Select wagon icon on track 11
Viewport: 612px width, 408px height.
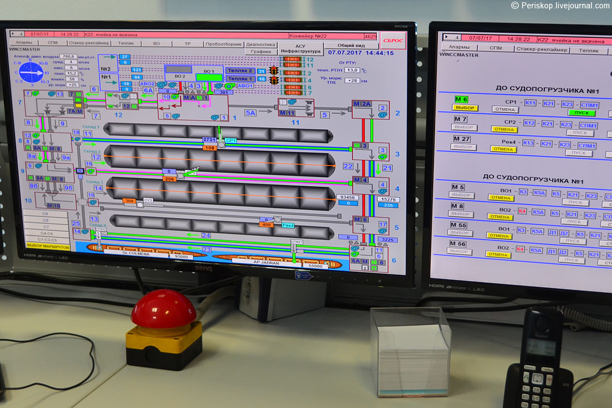click(x=292, y=65)
